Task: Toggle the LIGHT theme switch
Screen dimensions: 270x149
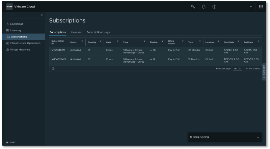Action: click(11, 142)
